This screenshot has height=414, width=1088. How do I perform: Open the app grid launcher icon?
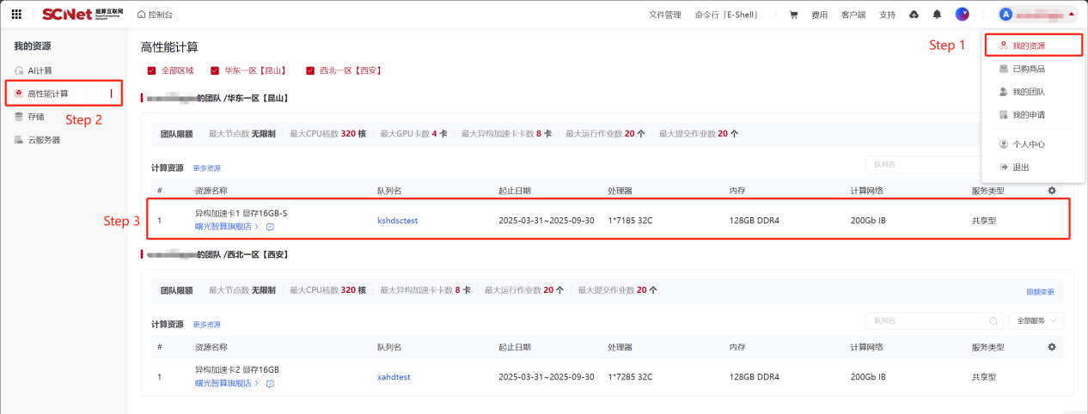click(16, 15)
